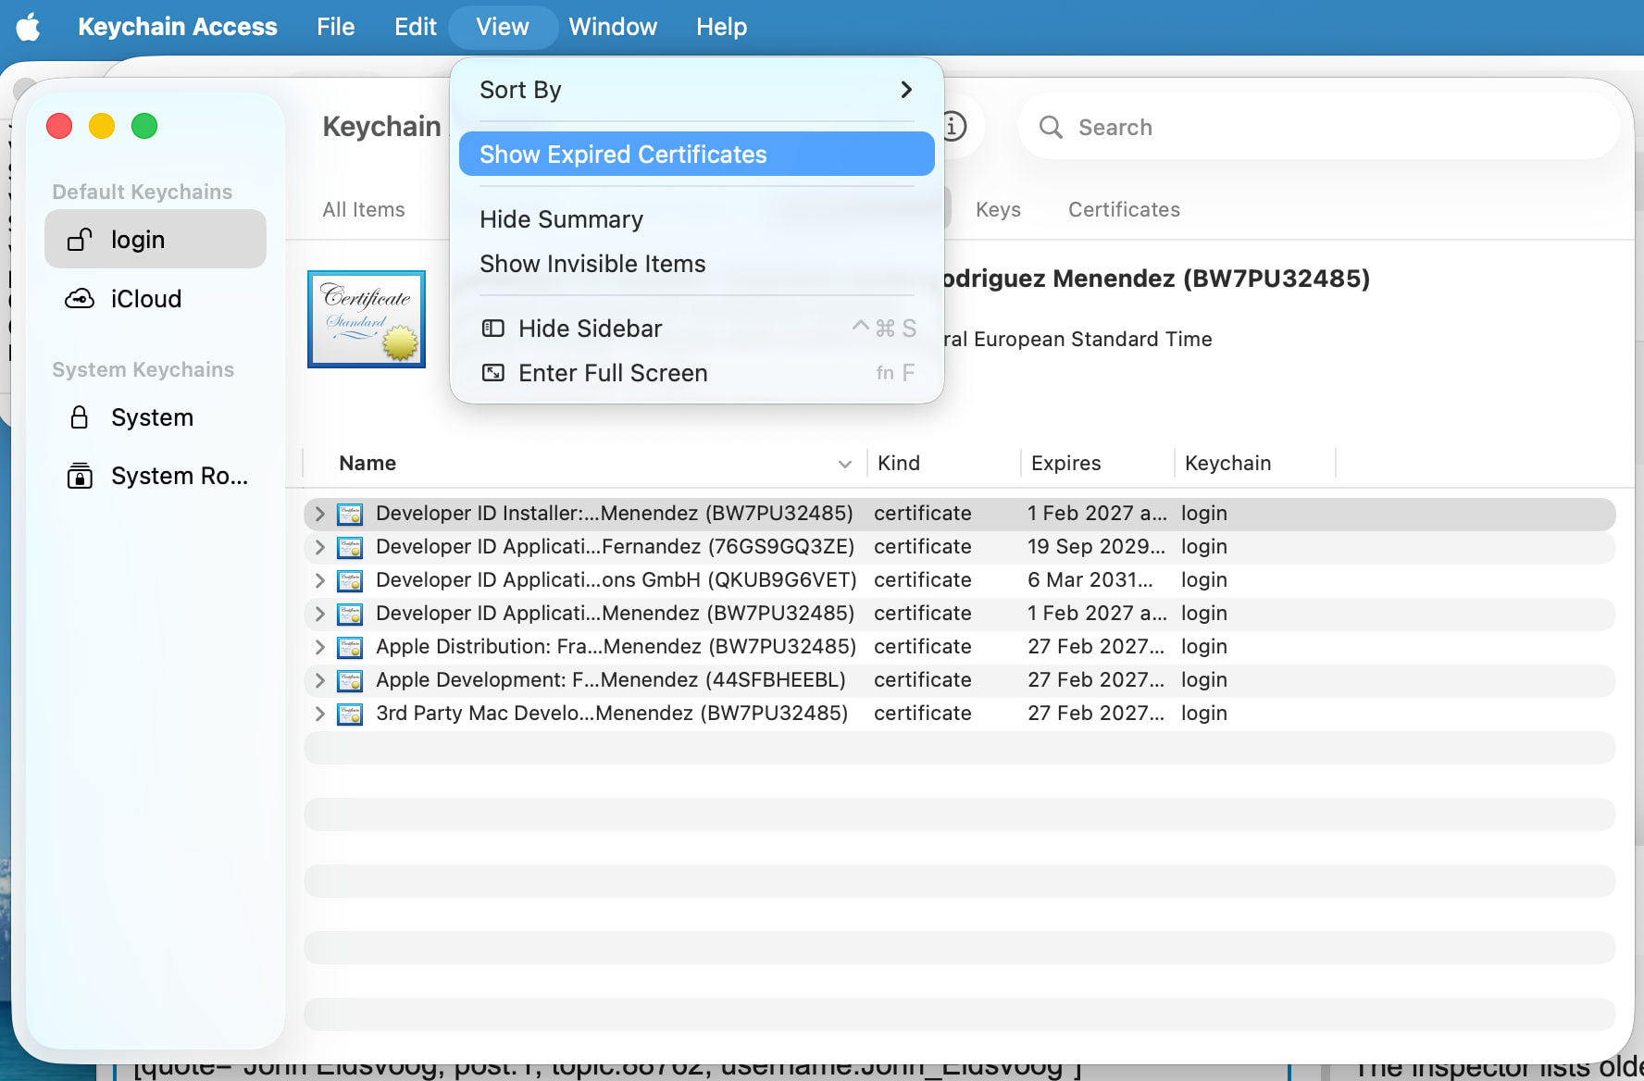Open the Window menu
The height and width of the screenshot is (1081, 1644).
point(613,27)
